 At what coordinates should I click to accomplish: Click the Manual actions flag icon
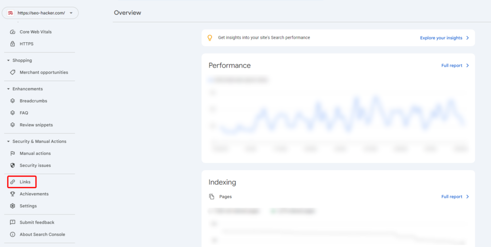click(12, 153)
